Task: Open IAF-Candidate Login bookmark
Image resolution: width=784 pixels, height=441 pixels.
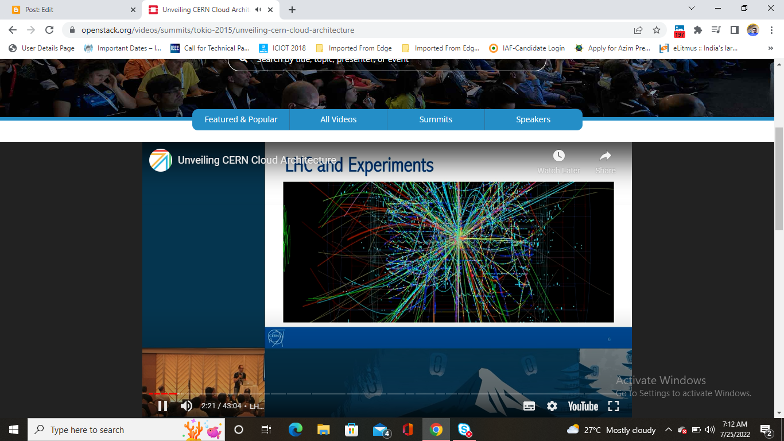Action: (x=527, y=48)
